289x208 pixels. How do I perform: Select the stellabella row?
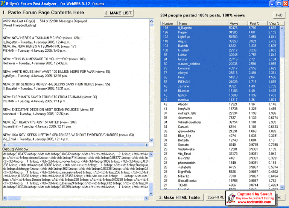point(220,167)
